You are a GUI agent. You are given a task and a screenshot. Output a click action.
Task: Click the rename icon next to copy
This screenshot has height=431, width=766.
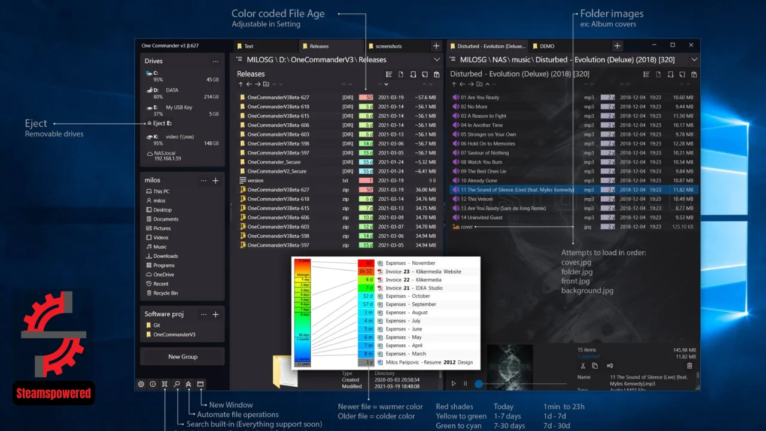click(x=610, y=366)
